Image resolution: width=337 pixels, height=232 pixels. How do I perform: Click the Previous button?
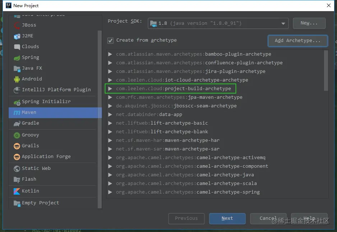pyautogui.click(x=186, y=218)
